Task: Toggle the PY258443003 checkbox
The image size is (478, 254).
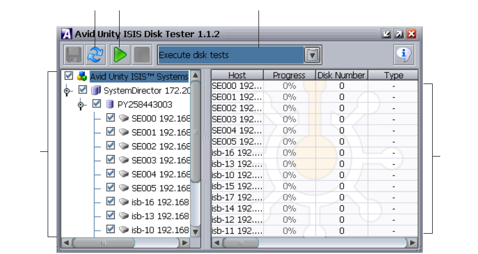Action: 96,104
